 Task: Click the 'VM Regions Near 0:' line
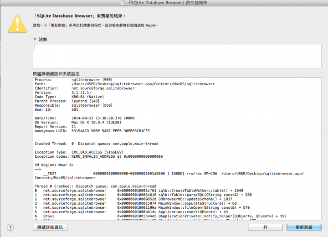54,165
